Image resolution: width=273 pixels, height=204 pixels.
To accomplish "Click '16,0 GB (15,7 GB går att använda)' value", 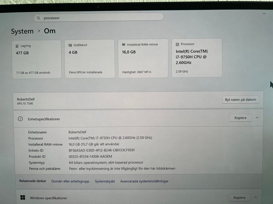I will click(x=94, y=144).
